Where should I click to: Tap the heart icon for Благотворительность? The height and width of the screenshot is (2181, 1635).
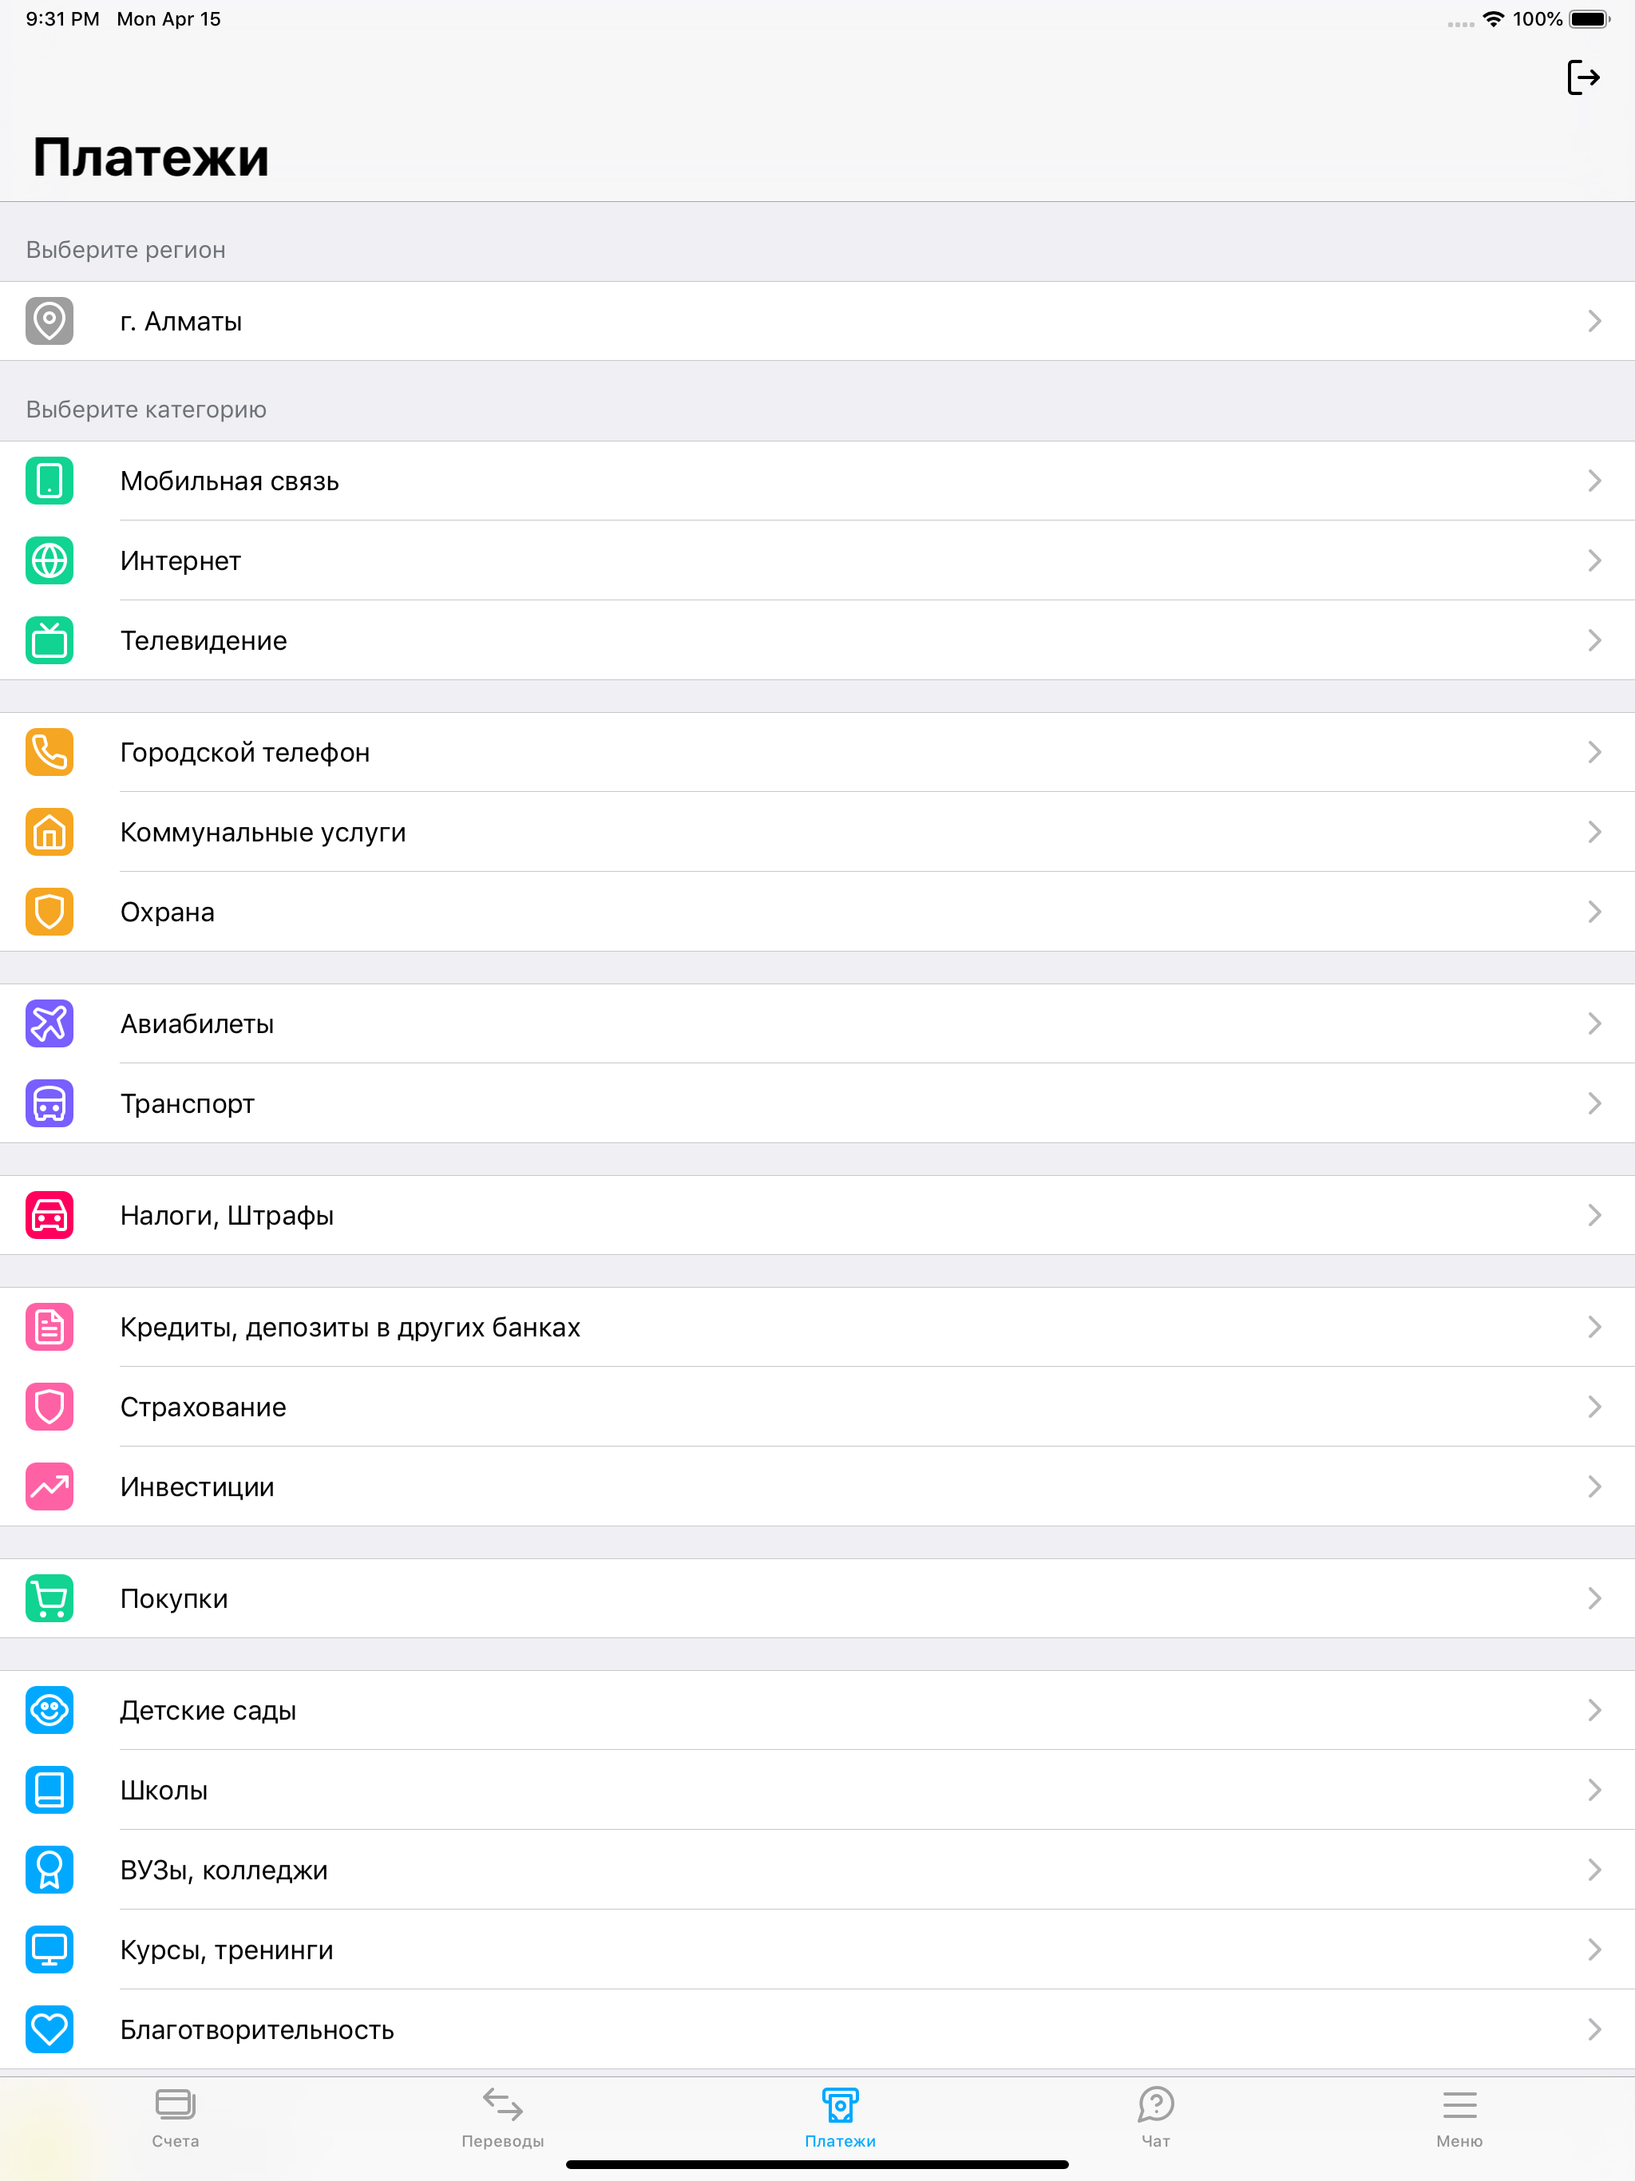click(x=49, y=2029)
